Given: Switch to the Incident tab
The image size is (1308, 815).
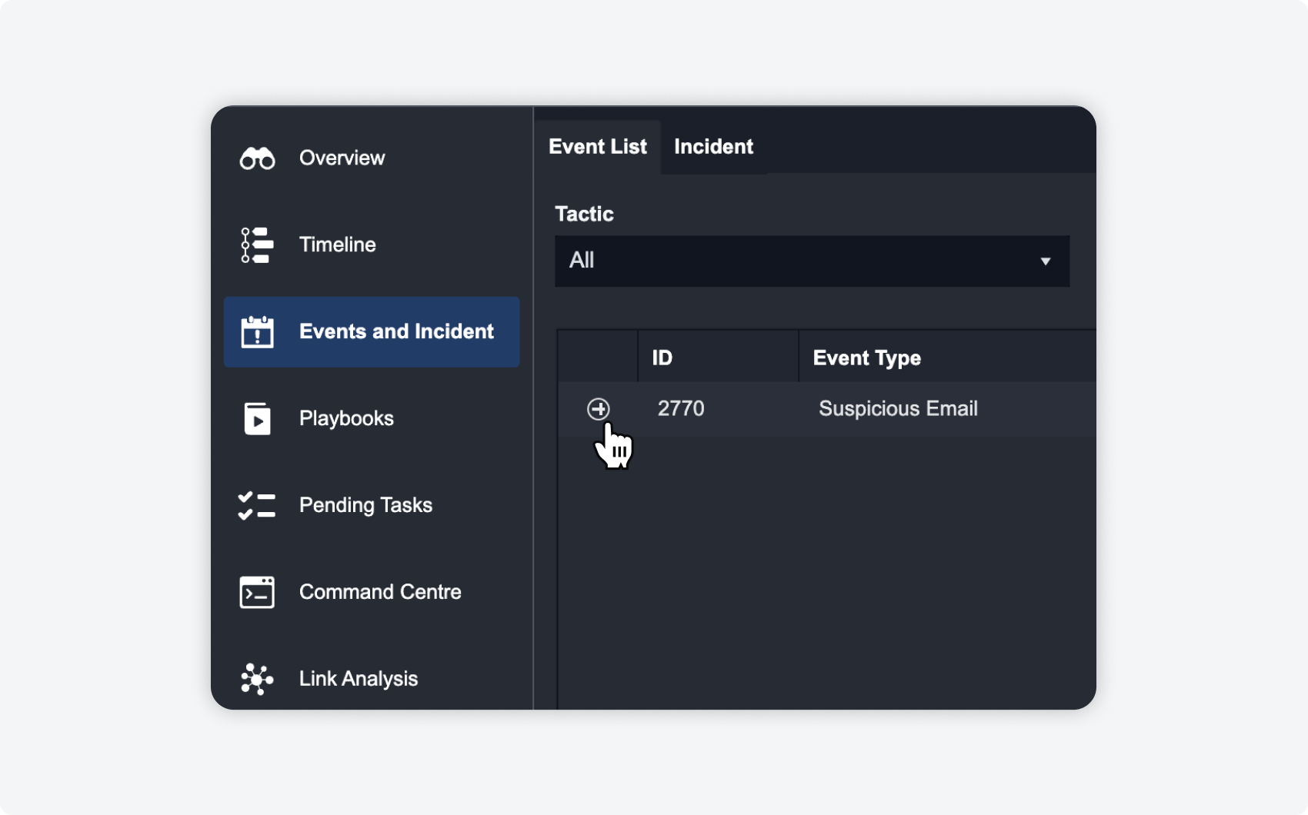Looking at the screenshot, I should tap(713, 147).
